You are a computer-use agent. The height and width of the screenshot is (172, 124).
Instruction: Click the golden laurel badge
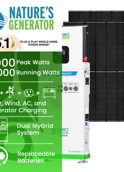coord(13,43)
